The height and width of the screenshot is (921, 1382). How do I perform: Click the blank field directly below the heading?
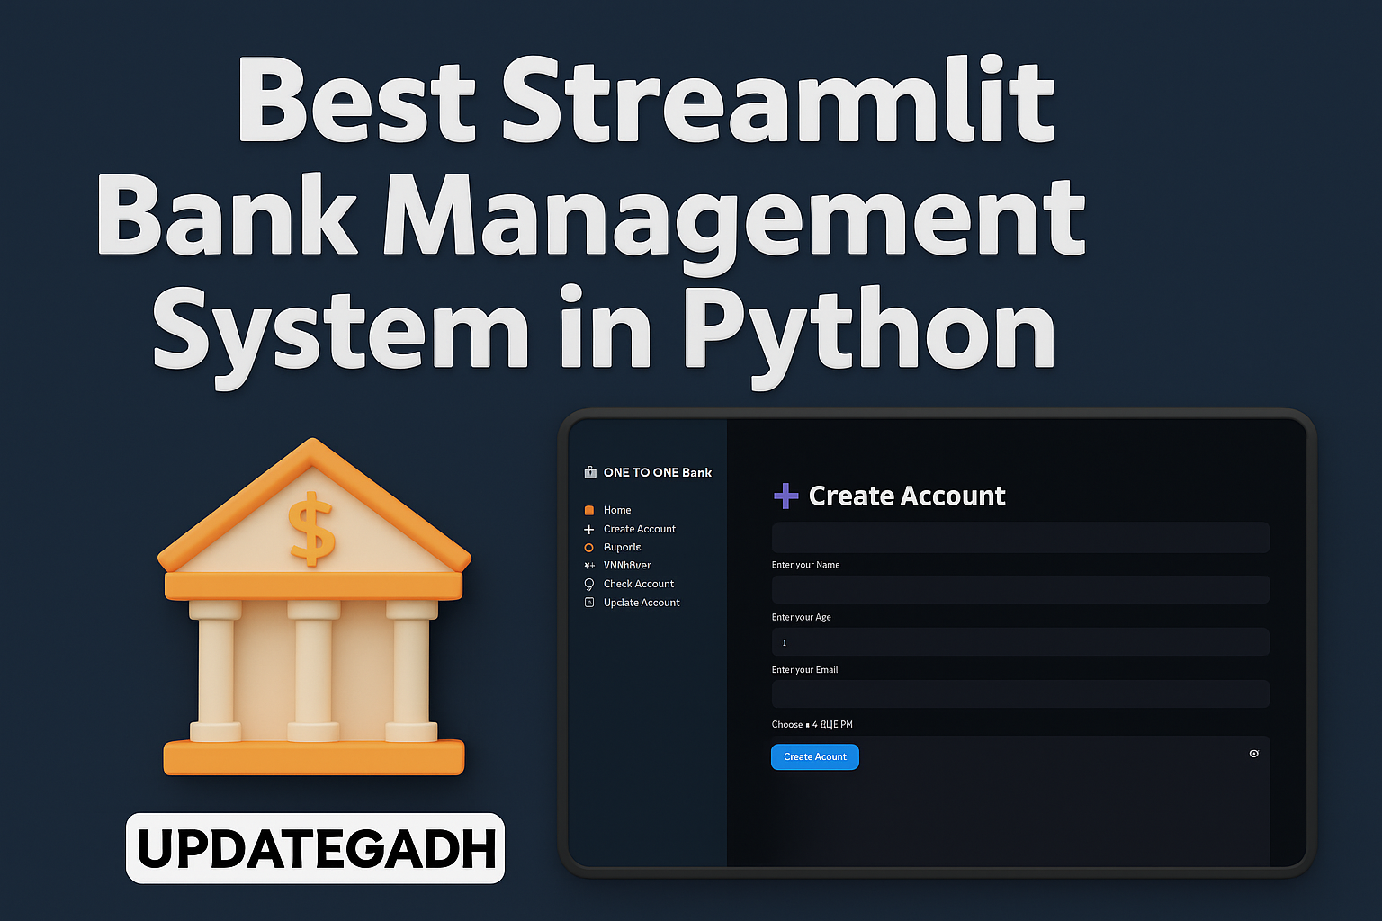1020,538
